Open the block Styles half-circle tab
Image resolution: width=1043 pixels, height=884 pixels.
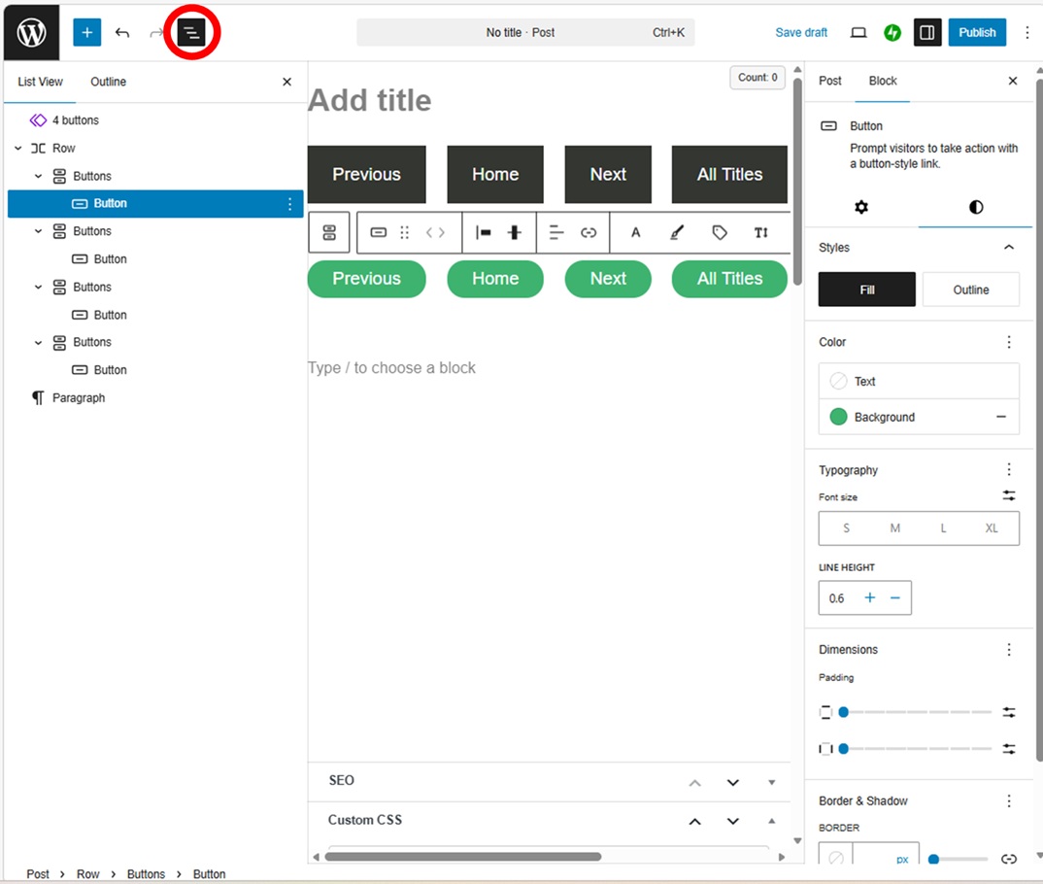(975, 207)
